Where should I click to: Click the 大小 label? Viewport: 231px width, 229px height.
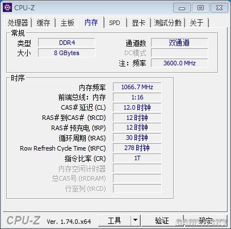click(24, 53)
